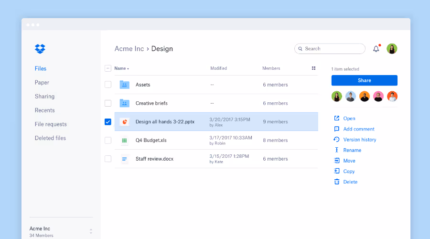This screenshot has width=430, height=239.
Task: Click 34 Members under Acme Inc
Action: tap(42, 236)
